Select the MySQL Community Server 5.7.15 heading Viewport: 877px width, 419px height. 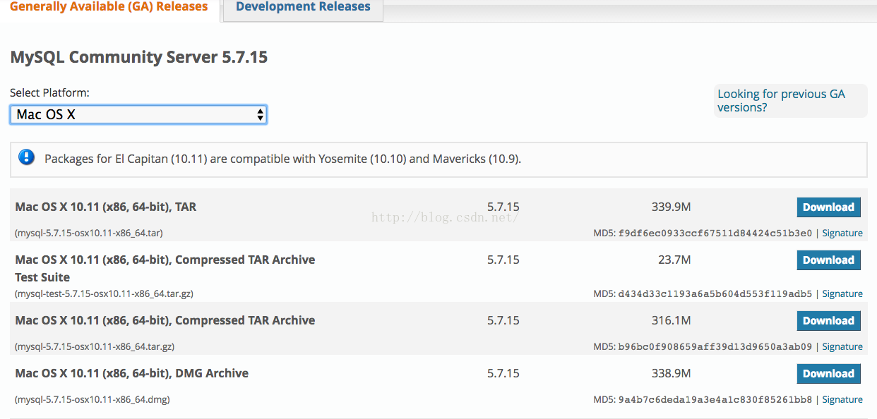coord(139,57)
